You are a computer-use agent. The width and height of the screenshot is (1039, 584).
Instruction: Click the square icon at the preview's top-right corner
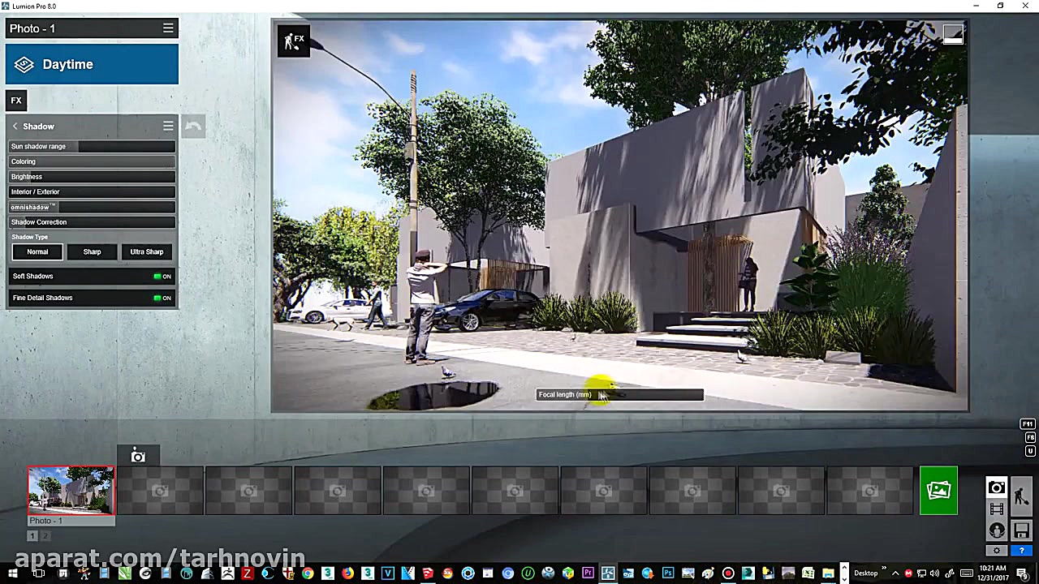point(953,34)
